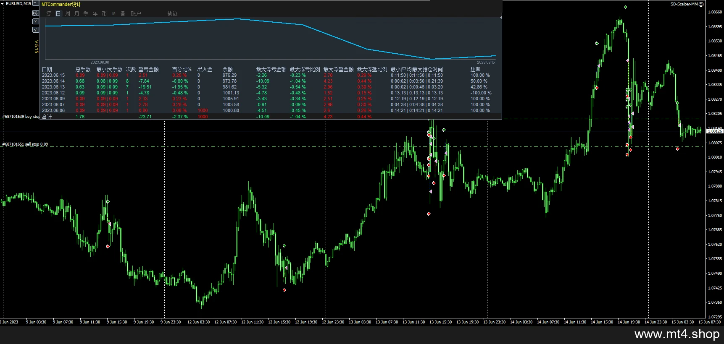Image resolution: width=724 pixels, height=344 pixels.
Task: Select the 月 monthly statistics tab
Action: (x=77, y=13)
